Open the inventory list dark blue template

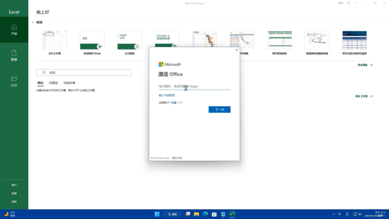355,43
